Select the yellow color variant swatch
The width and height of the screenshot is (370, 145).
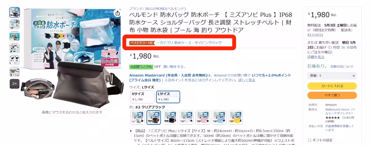click(236, 118)
